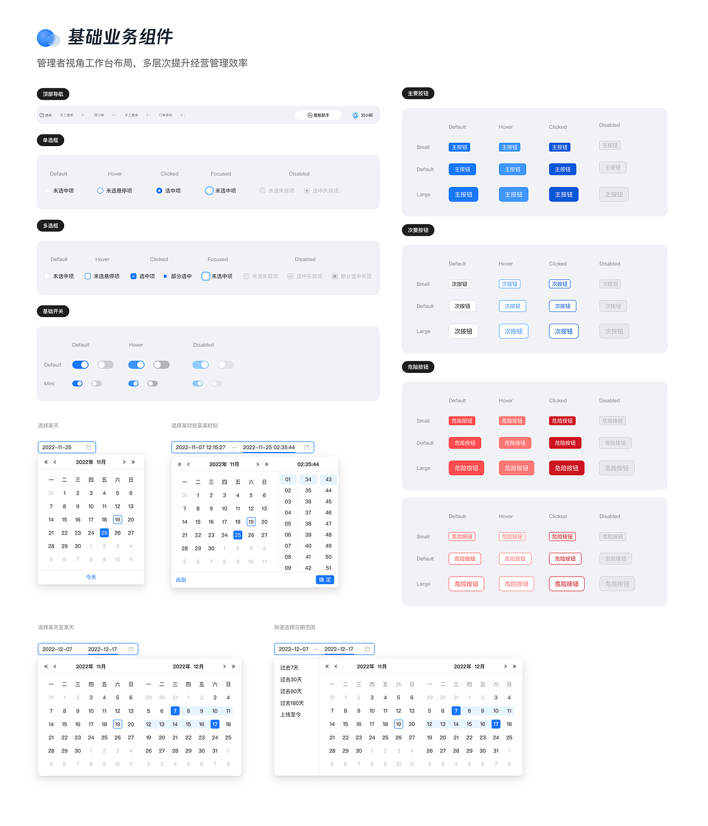Jump to next year in datetime picker

[267, 464]
